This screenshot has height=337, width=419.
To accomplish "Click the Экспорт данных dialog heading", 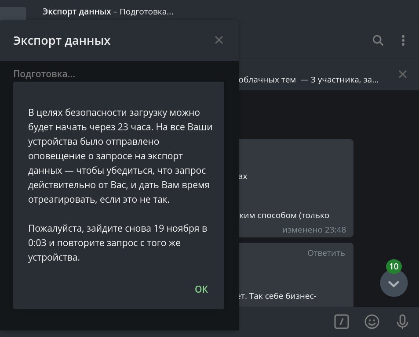I will [x=62, y=40].
